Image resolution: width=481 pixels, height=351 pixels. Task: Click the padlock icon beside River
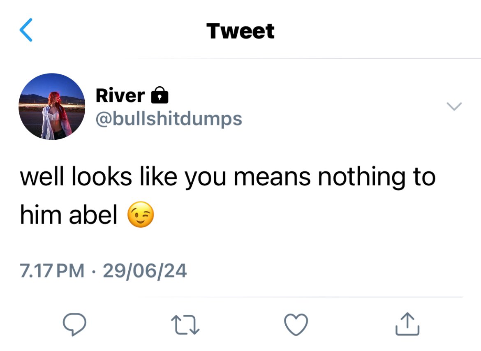click(160, 95)
